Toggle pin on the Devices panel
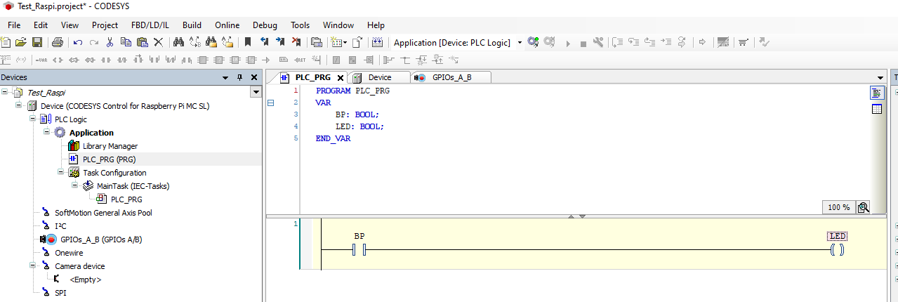Image resolution: width=898 pixels, height=302 pixels. click(x=239, y=77)
